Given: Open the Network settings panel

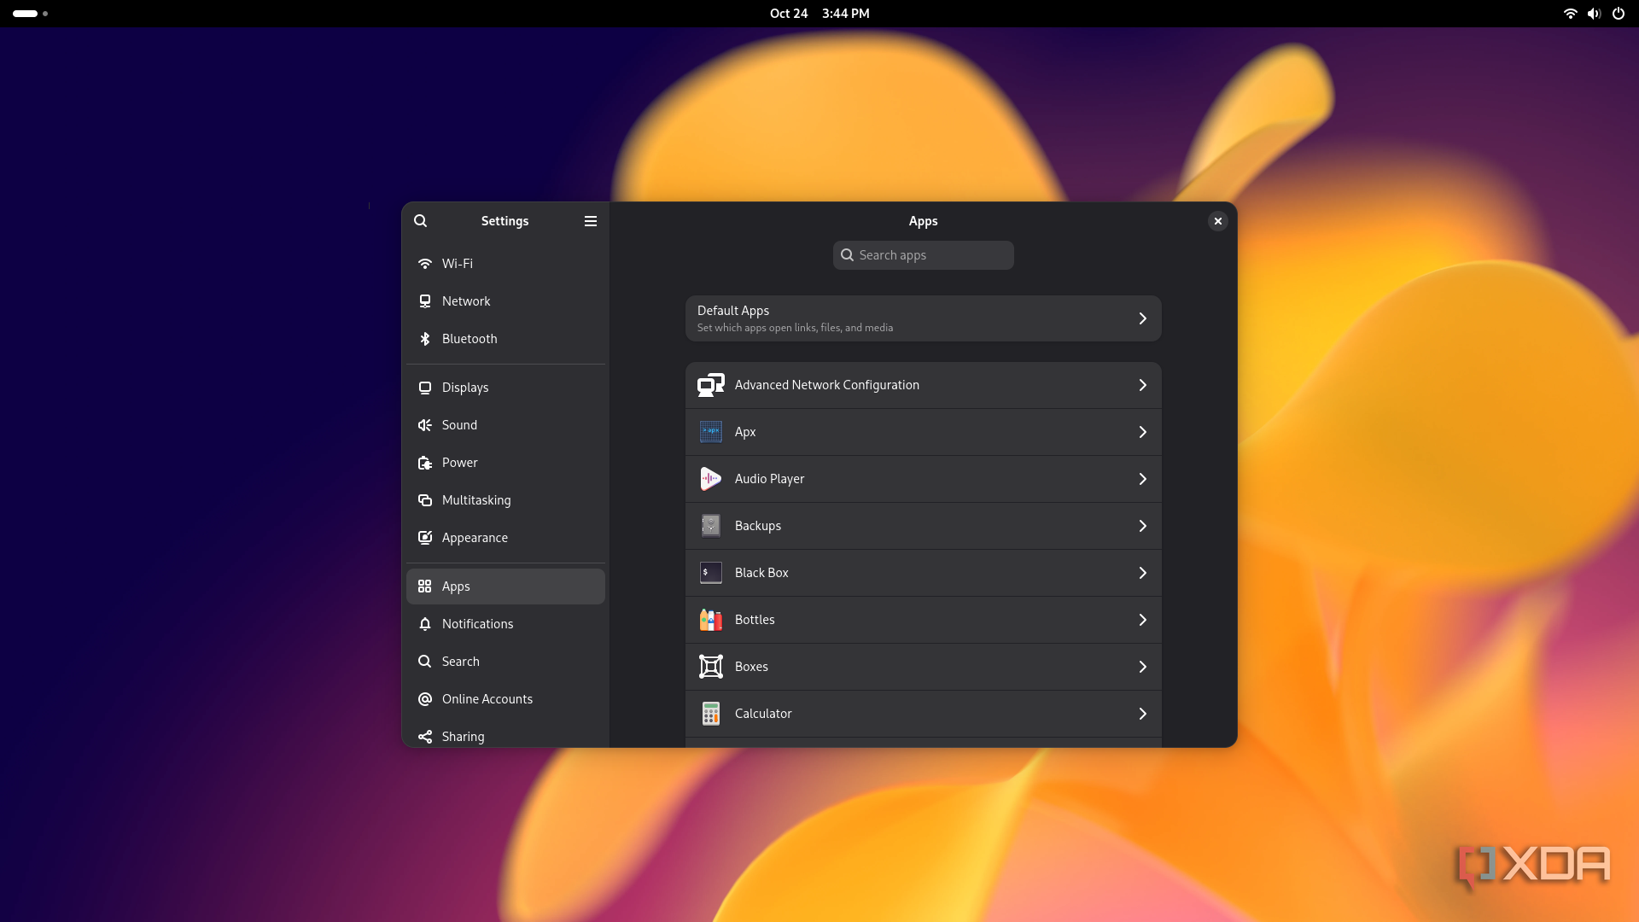Looking at the screenshot, I should coord(505,301).
